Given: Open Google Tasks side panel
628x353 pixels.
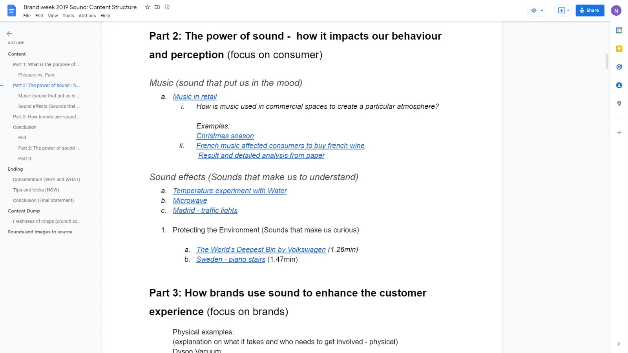Looking at the screenshot, I should coord(619,67).
